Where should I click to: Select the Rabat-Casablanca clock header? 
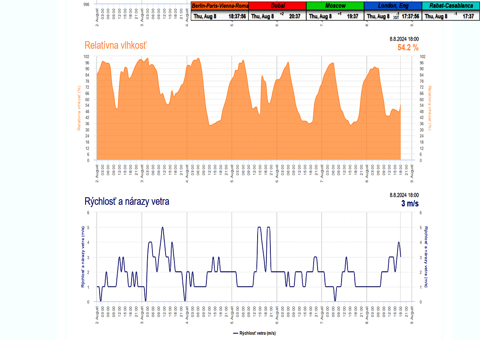pyautogui.click(x=450, y=6)
